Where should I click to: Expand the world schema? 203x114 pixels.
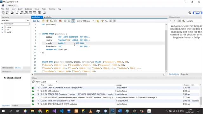click(2, 32)
